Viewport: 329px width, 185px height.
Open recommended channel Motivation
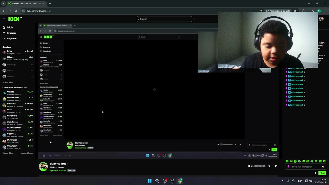tap(17, 141)
